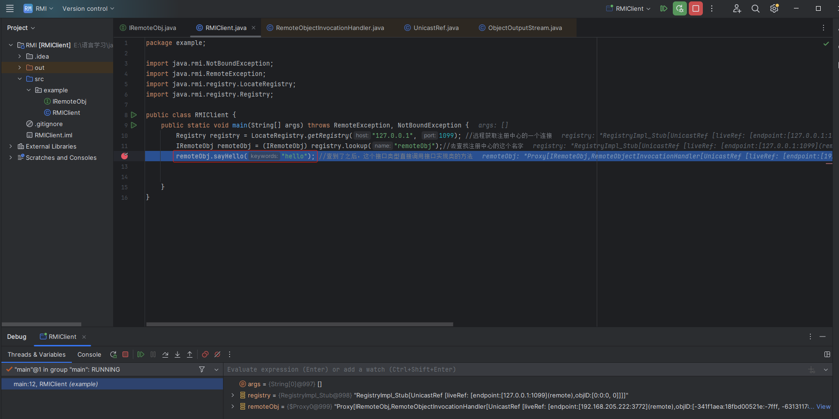
Task: Open More Actions menu beside the top Stop button
Action: (712, 8)
